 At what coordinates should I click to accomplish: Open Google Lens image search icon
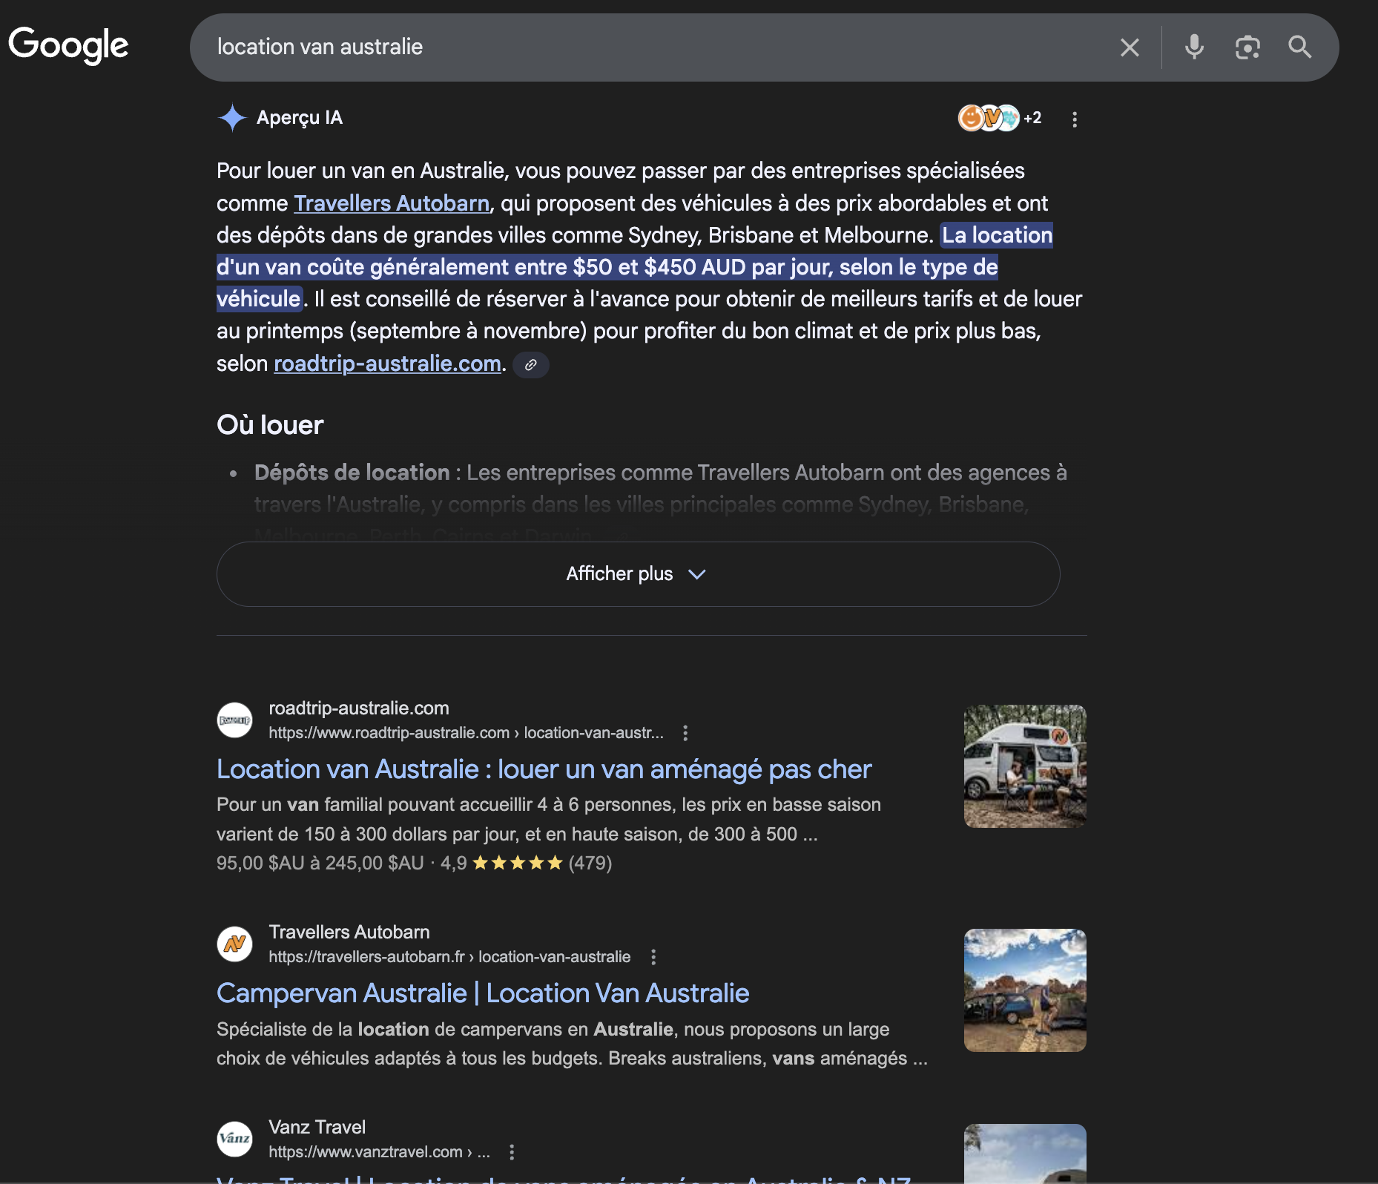(1247, 47)
